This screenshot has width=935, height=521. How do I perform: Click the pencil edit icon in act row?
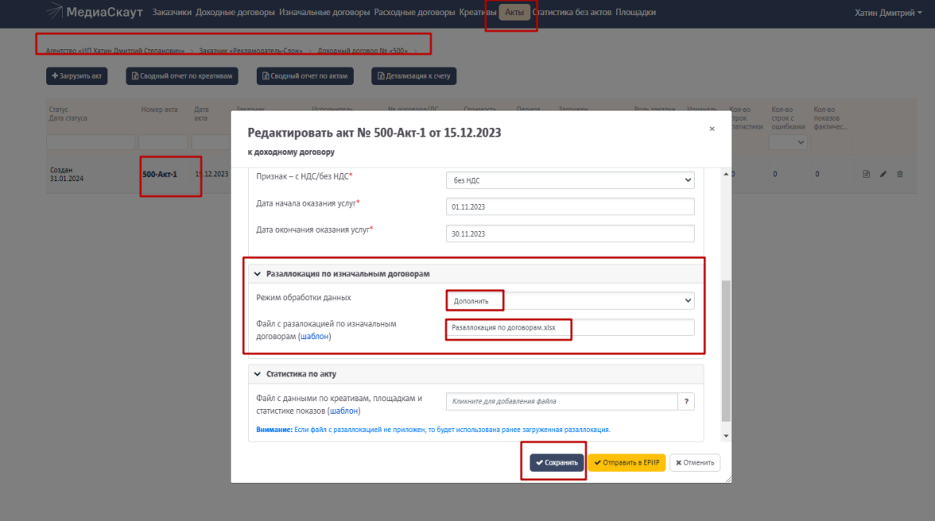pos(883,174)
